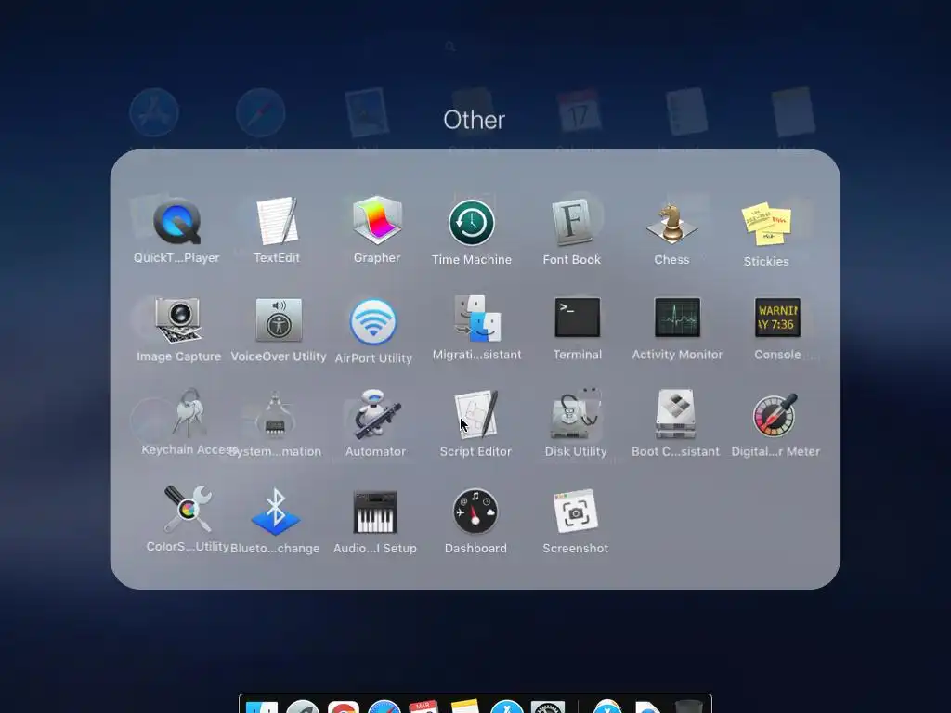Open the Stickies app
Viewport: 951px width, 713px height.
[766, 224]
